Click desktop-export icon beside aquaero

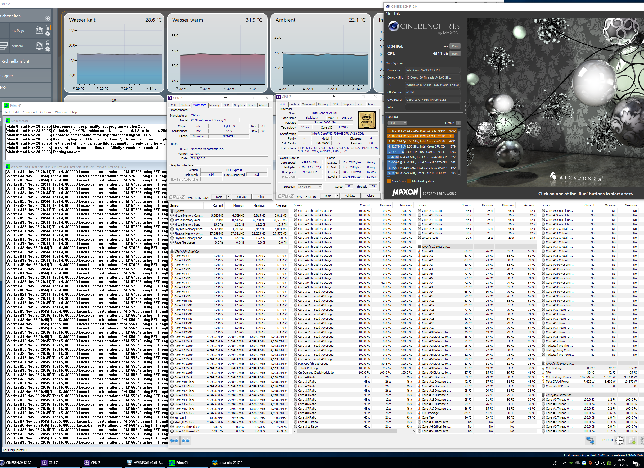click(x=39, y=46)
